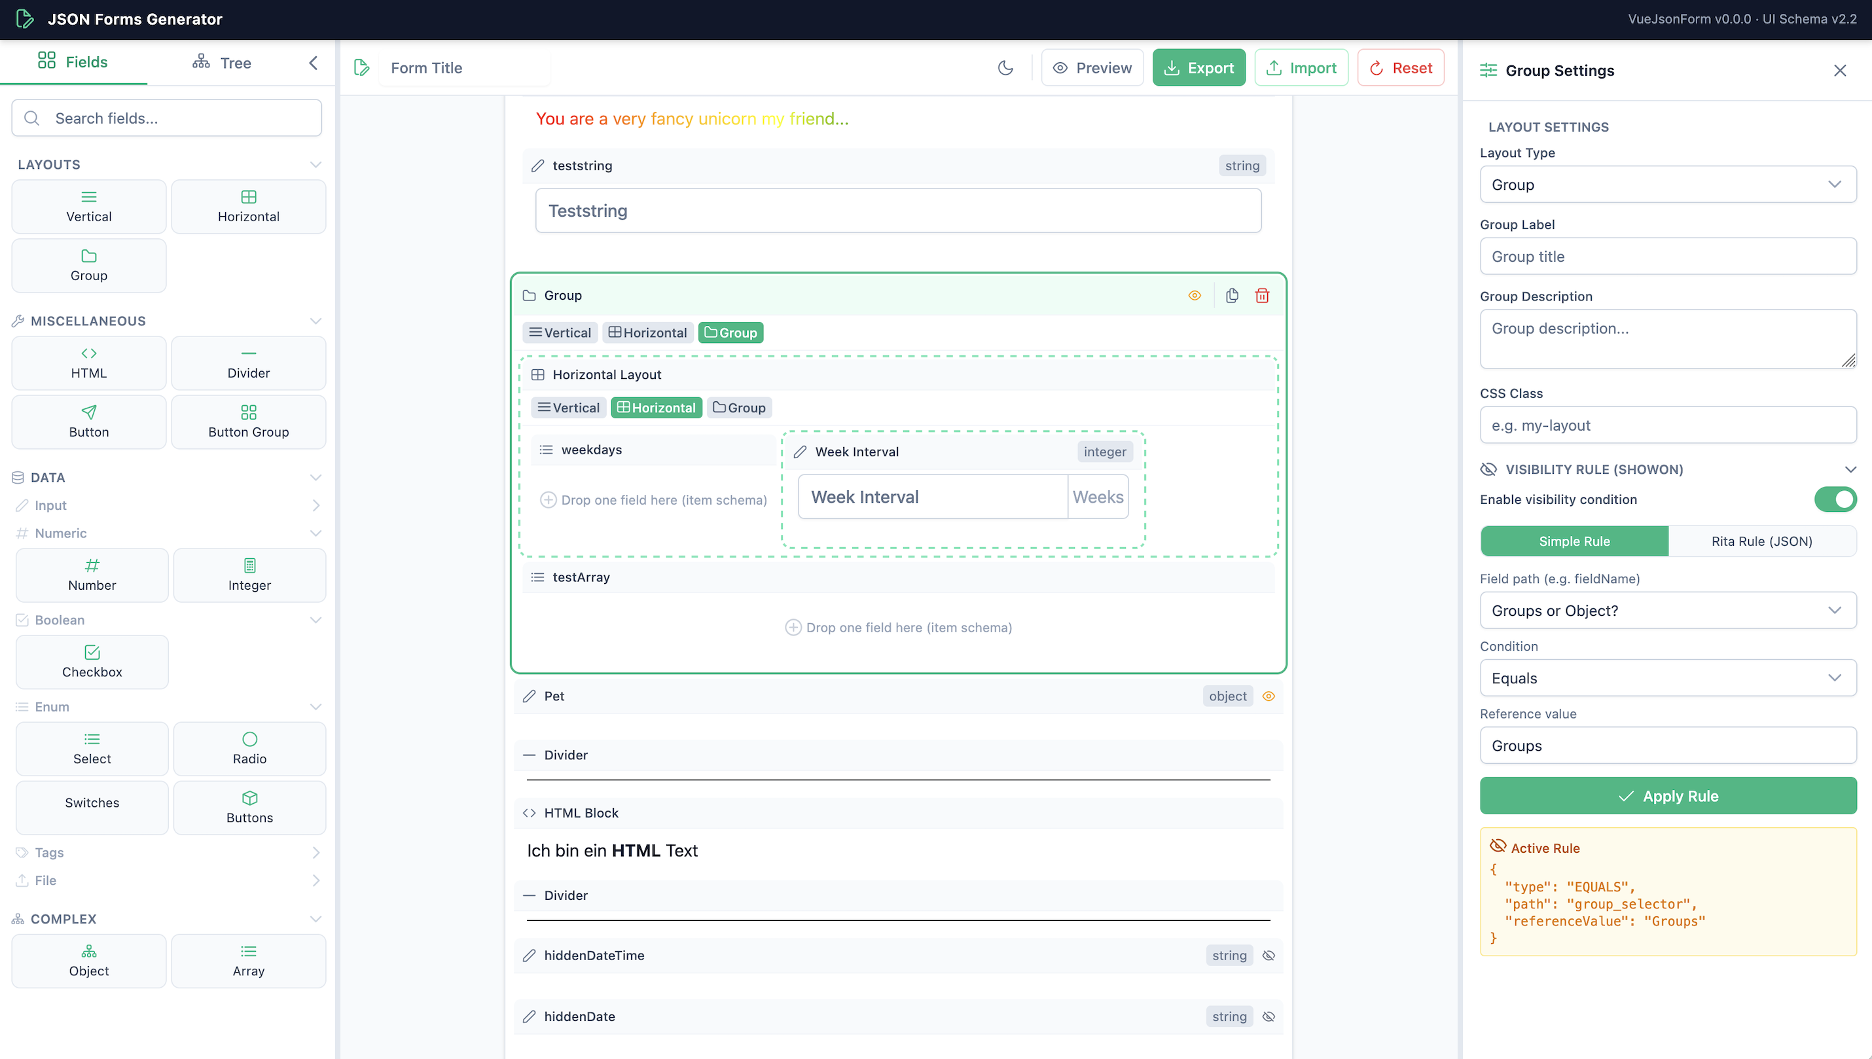Duplicate the selected Group with copy icon

click(x=1232, y=295)
